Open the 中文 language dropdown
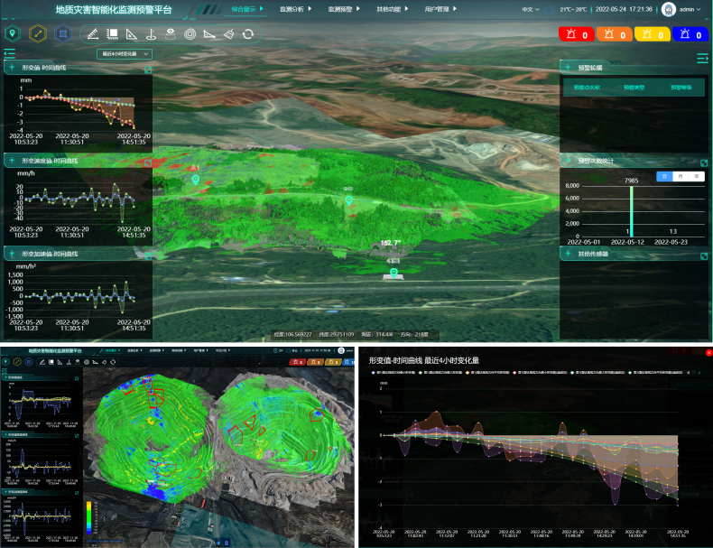713x548 pixels. 531,10
